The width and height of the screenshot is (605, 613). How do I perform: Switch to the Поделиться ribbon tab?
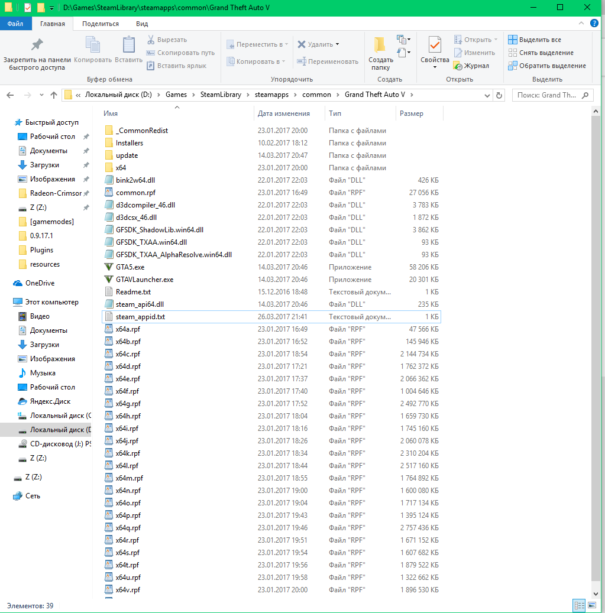(x=101, y=24)
